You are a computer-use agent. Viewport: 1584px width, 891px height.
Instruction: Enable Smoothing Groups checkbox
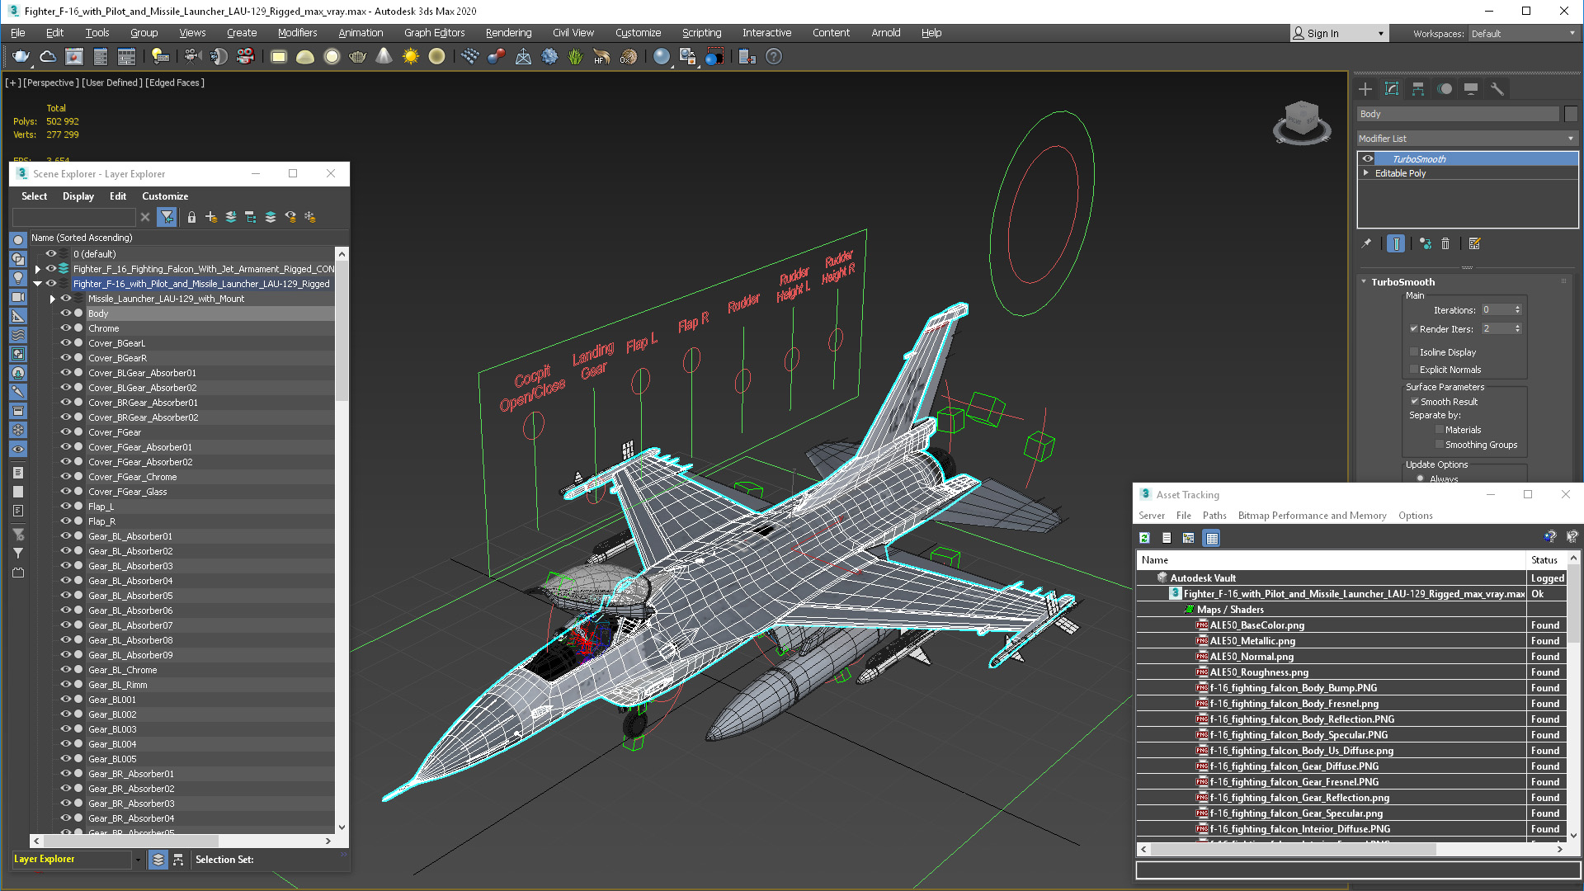(1440, 445)
